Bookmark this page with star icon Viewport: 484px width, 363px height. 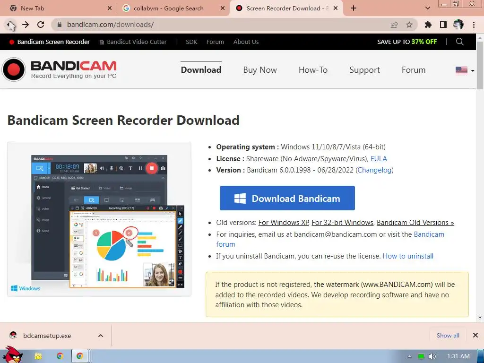pyautogui.click(x=409, y=25)
